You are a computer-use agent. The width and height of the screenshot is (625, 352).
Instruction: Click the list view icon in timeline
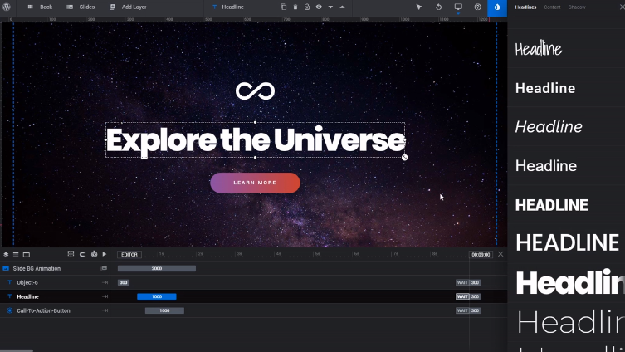pos(16,254)
